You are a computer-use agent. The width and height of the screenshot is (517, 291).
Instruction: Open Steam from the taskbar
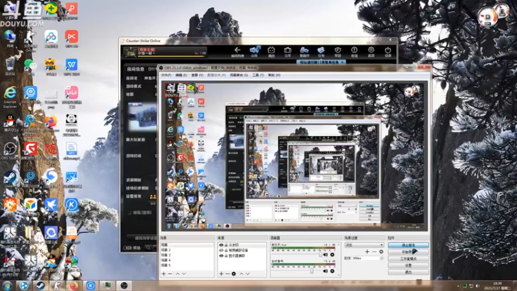(x=41, y=285)
